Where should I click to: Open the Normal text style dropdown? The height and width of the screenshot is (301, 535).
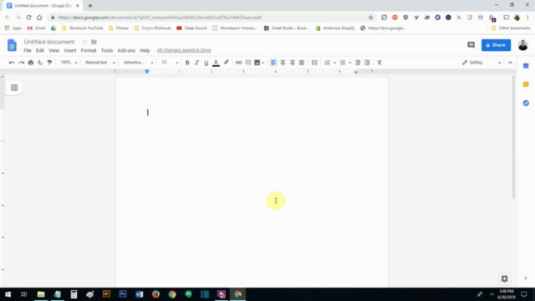coord(100,63)
